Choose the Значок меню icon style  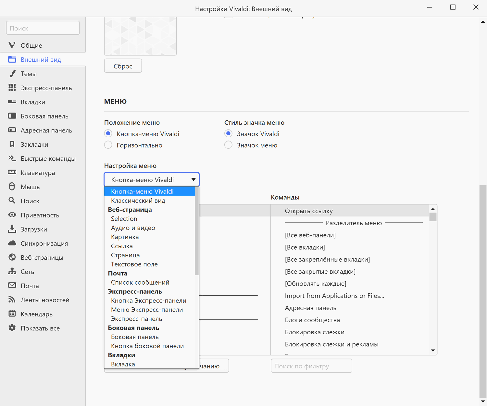coord(229,145)
